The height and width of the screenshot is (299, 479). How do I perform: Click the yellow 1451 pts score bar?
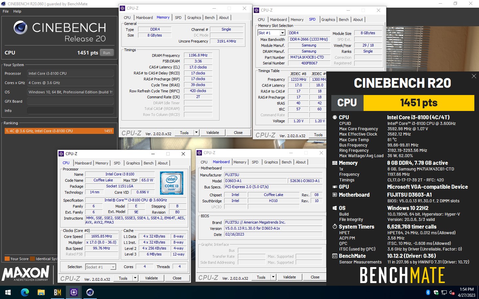pyautogui.click(x=419, y=103)
